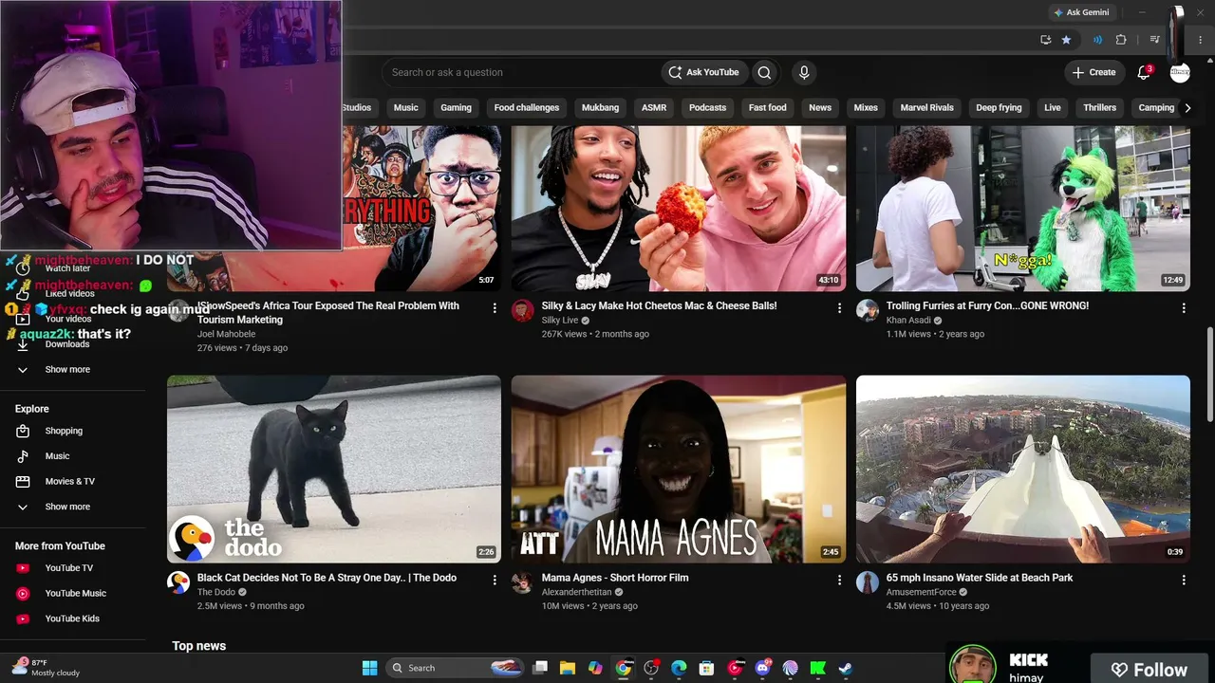Select the Mukbang category chip
The image size is (1215, 683).
tap(599, 107)
